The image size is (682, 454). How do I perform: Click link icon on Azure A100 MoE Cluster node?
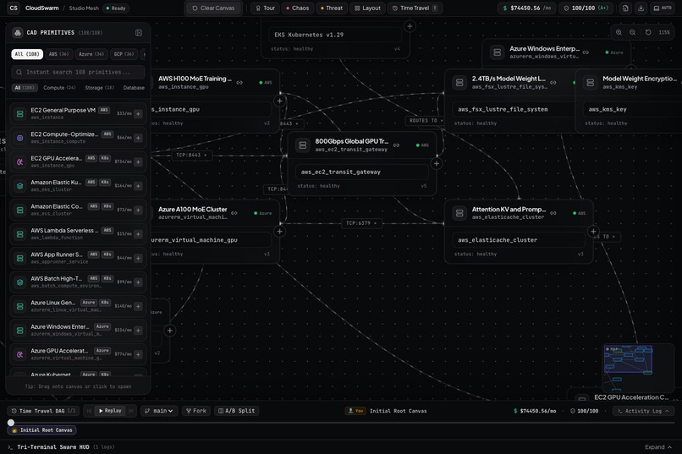coord(234,213)
